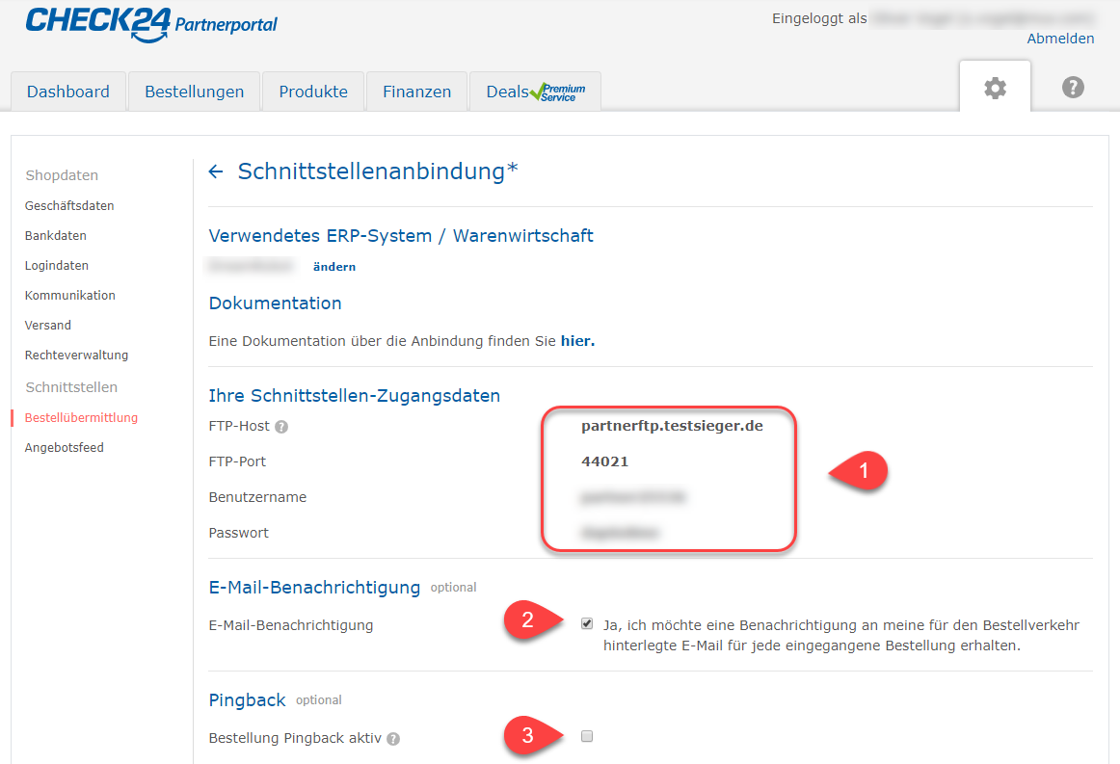Open the settings gear icon tab
Image resolution: width=1120 pixels, height=764 pixels.
pyautogui.click(x=995, y=89)
